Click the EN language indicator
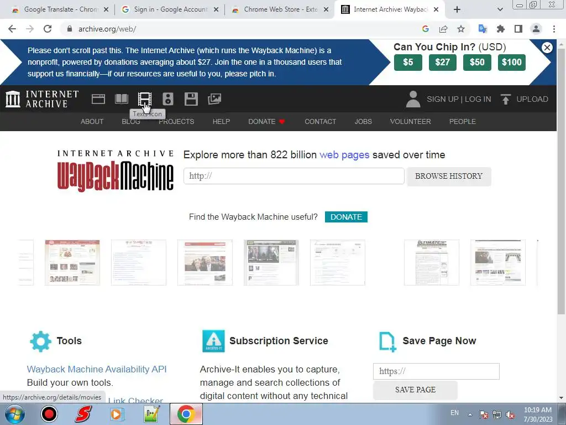Screen dimensions: 566x425 (454, 413)
